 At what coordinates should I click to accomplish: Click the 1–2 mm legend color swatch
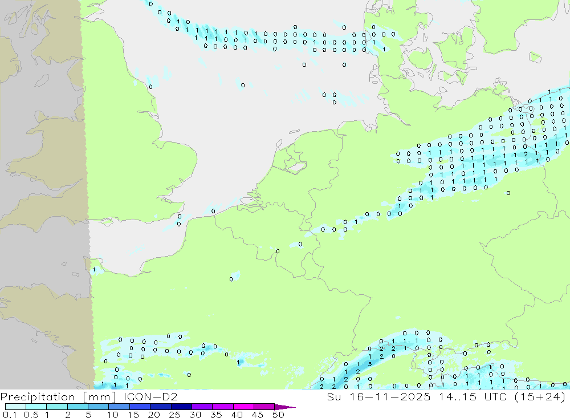click(57, 407)
